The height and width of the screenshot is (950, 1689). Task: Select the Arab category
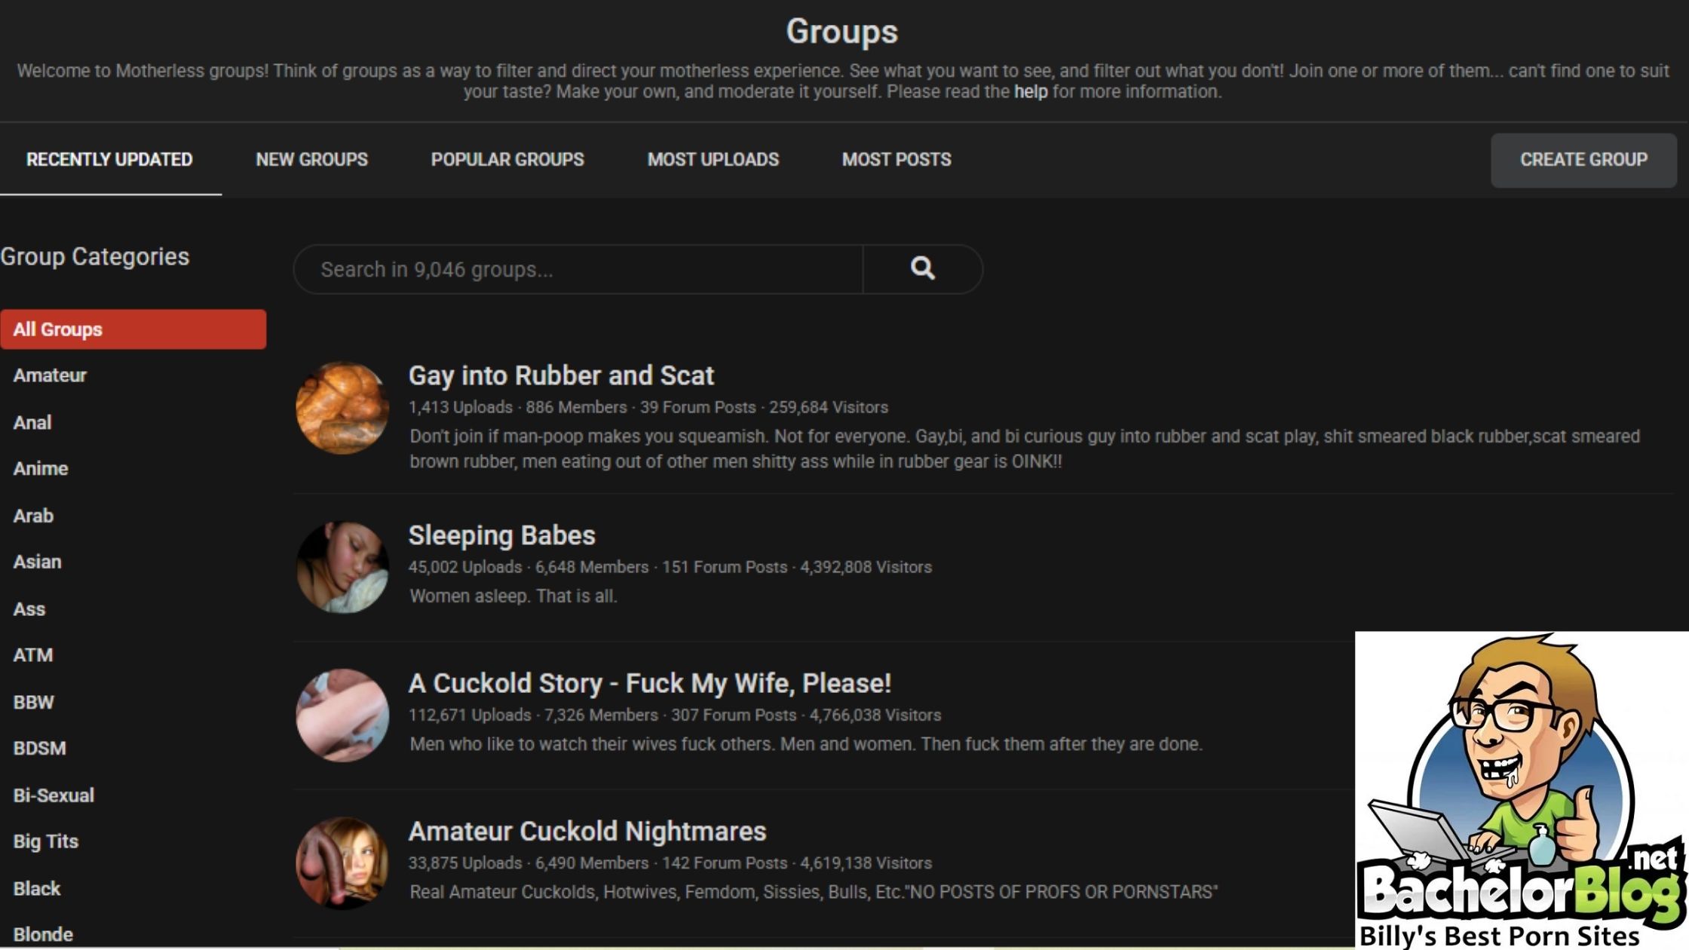tap(33, 516)
